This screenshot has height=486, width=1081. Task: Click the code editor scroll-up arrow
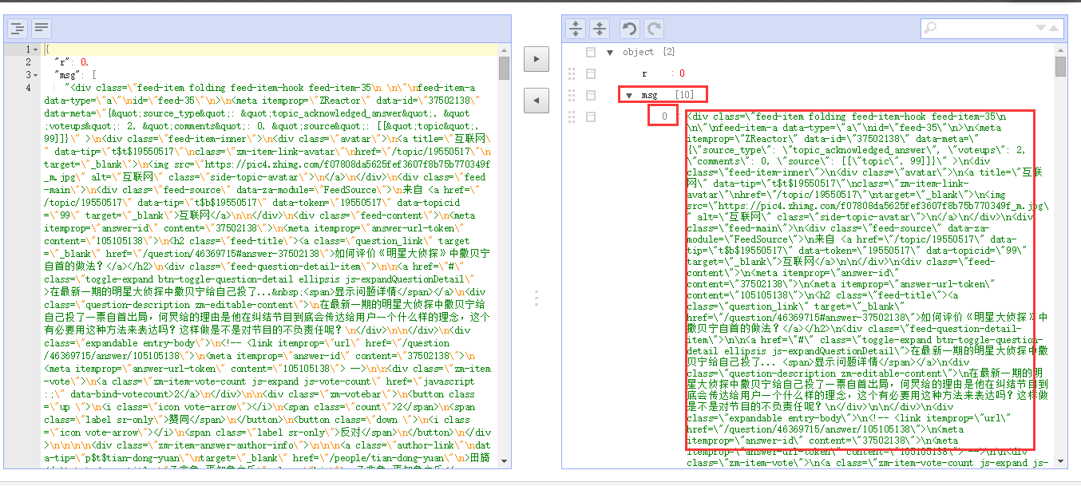(x=505, y=49)
